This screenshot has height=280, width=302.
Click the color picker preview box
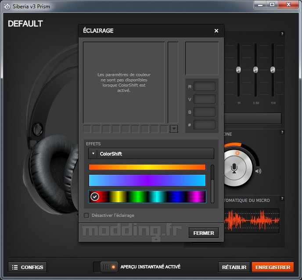click(x=202, y=58)
